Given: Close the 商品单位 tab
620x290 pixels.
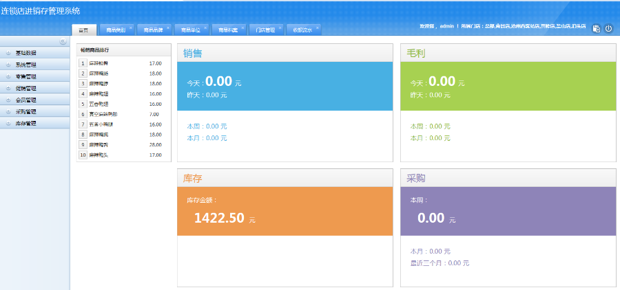Looking at the screenshot, I should pyautogui.click(x=205, y=27).
